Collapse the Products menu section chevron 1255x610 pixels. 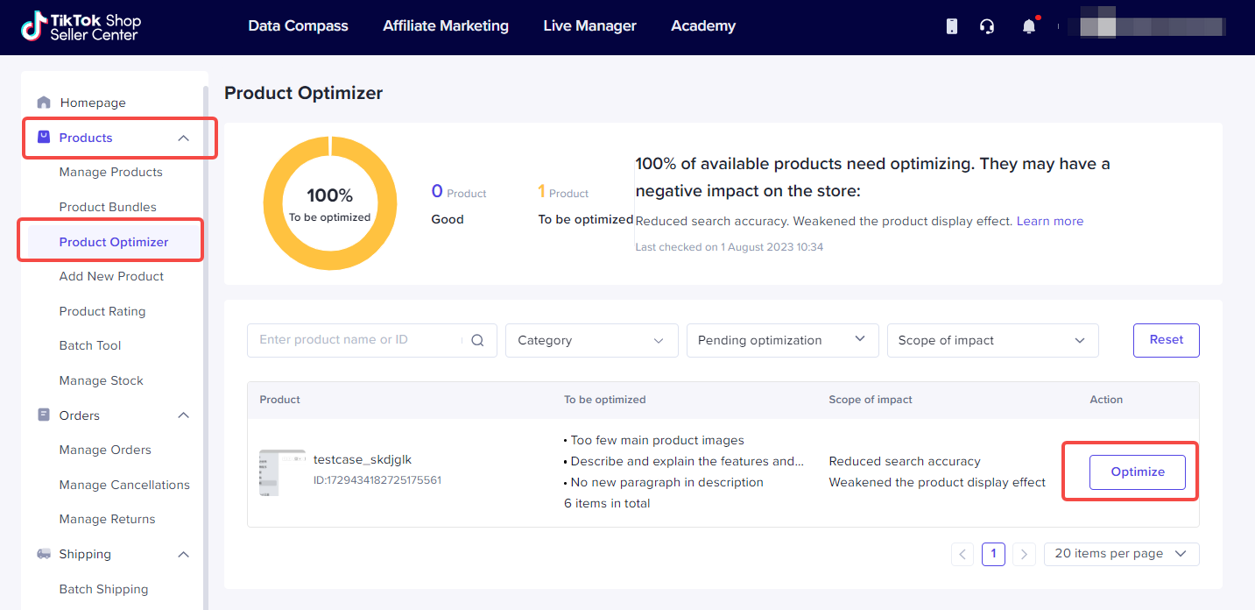coord(183,138)
